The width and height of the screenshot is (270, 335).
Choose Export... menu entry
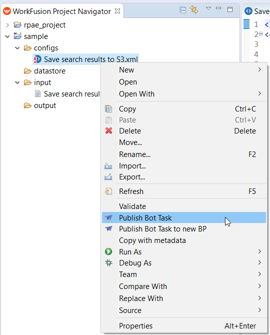[x=184, y=177]
